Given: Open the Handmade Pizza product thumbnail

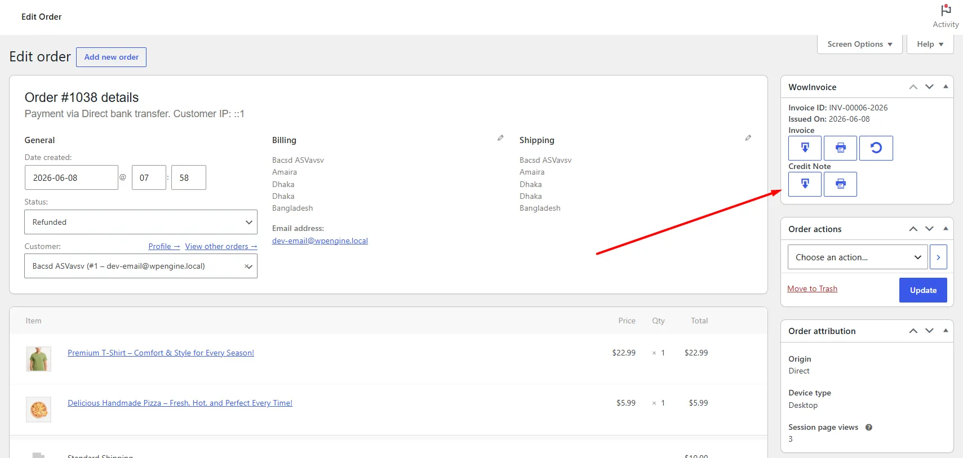Looking at the screenshot, I should coord(38,410).
